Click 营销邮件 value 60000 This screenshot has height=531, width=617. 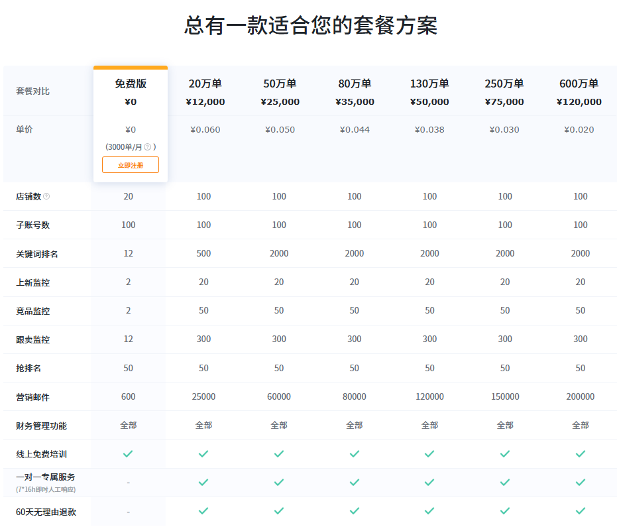tap(279, 396)
